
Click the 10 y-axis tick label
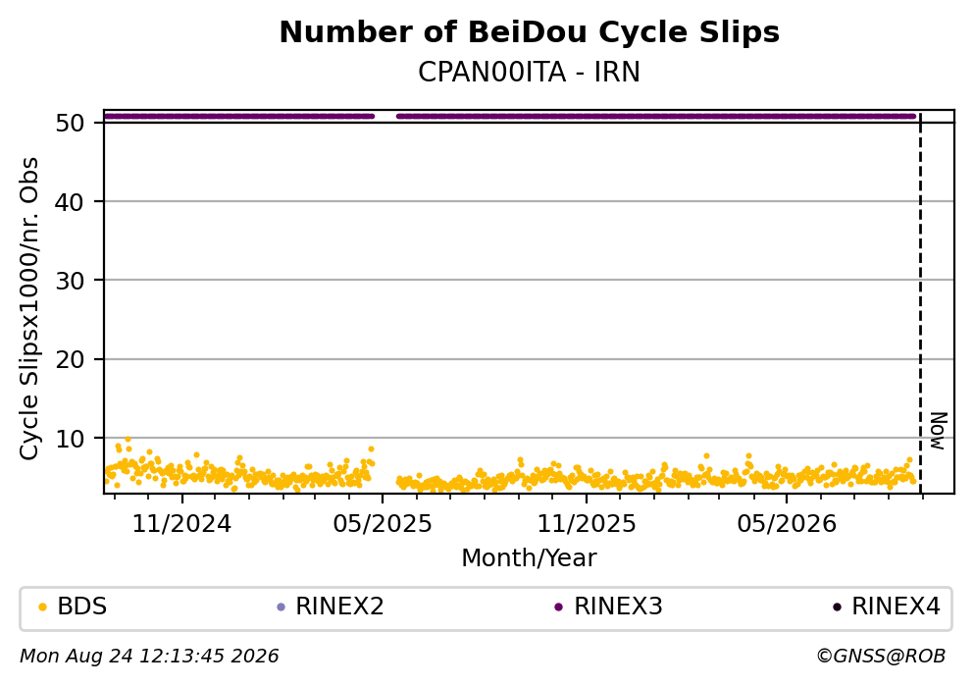70,439
